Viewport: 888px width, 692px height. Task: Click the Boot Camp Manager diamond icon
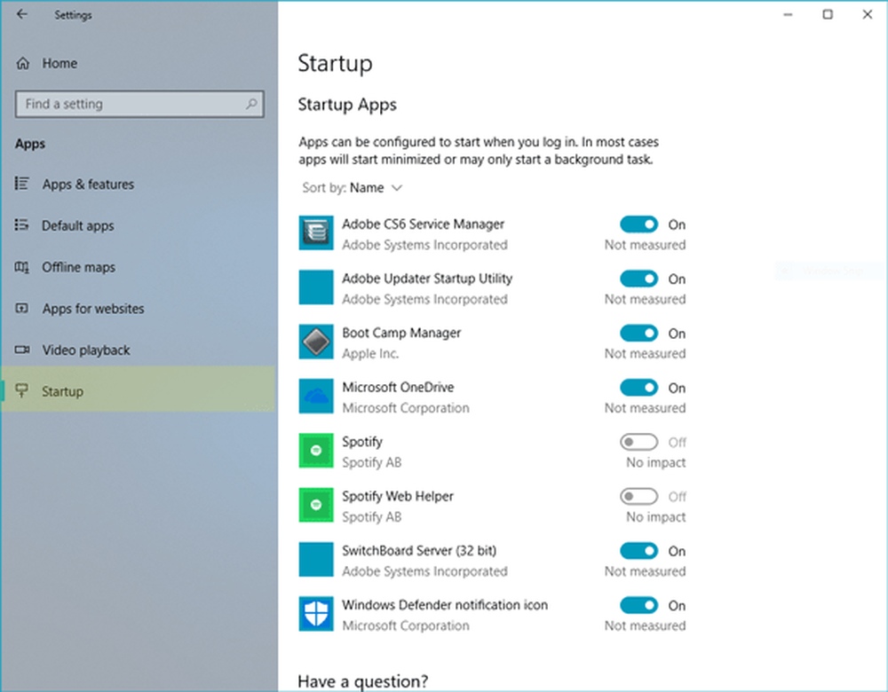click(x=315, y=342)
